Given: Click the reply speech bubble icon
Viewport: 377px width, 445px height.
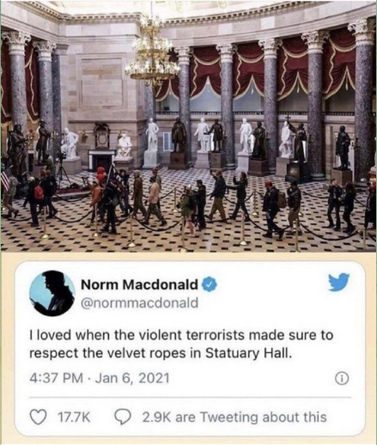Looking at the screenshot, I should 123,417.
